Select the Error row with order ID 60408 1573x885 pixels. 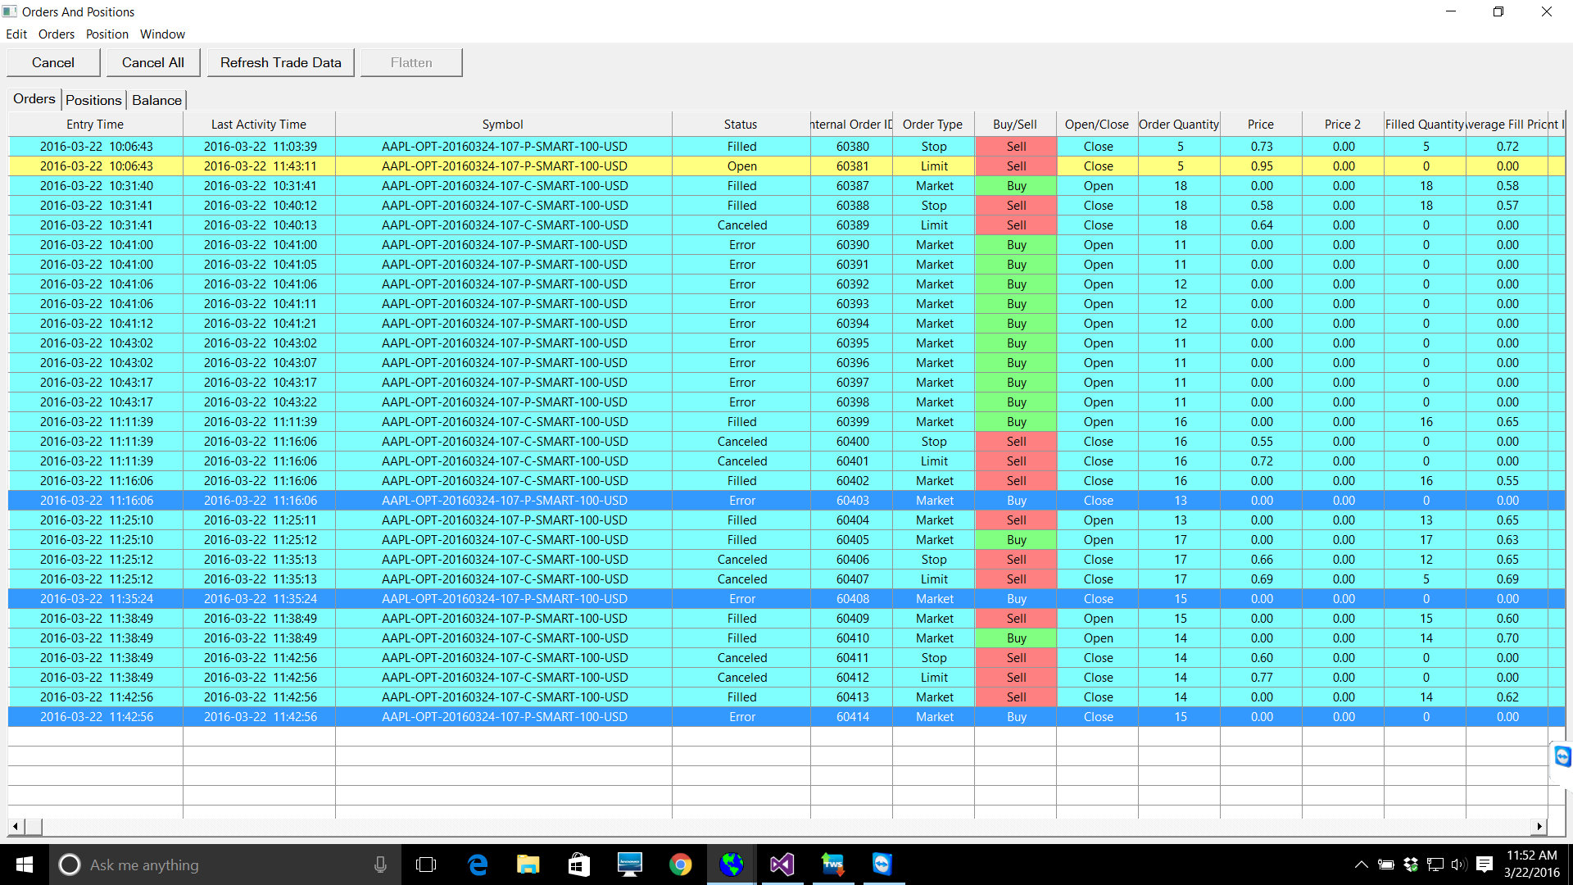pyautogui.click(x=786, y=599)
